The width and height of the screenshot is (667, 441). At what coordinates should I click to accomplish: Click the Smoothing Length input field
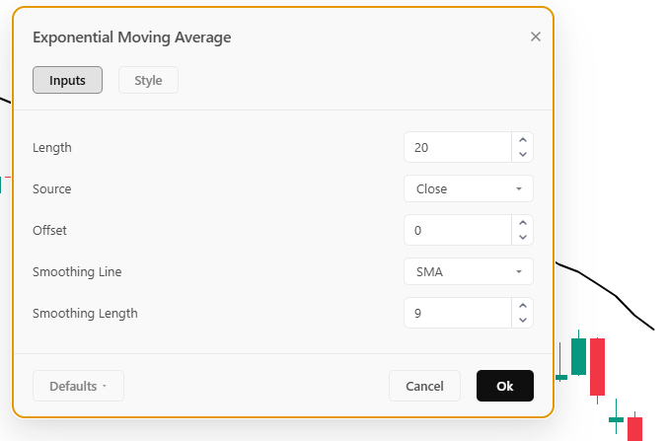458,313
